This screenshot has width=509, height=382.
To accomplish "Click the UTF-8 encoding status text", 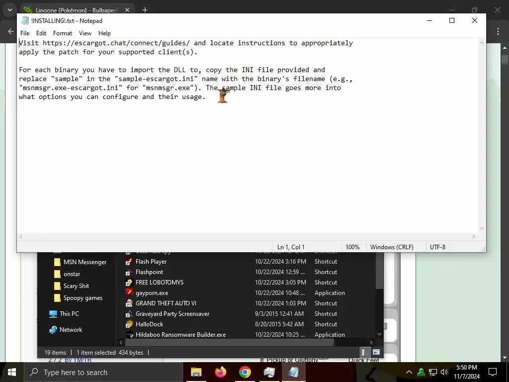I will point(437,247).
